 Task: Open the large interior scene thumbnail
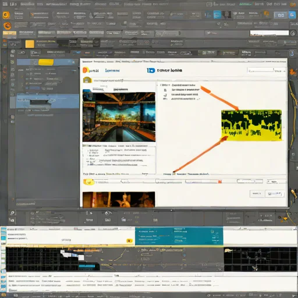click(119, 117)
